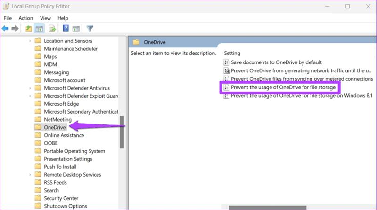The image size is (377, 210).
Task: Select 'Prevent OneDrive files from syncing over metered connections'
Action: [302, 79]
